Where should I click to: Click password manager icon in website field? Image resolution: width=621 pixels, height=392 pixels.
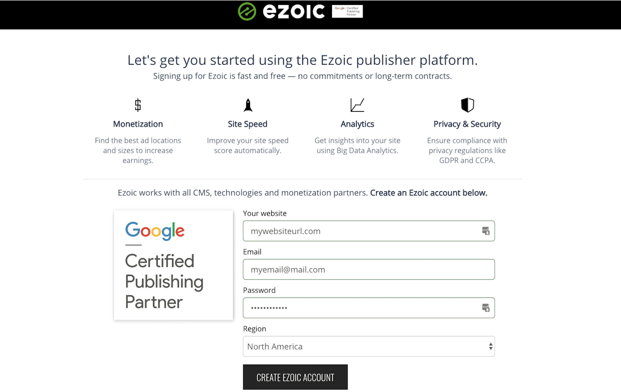[x=485, y=231]
